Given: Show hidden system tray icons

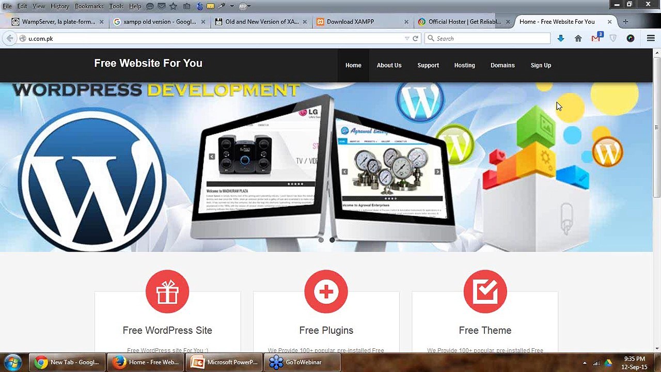Looking at the screenshot, I should (x=585, y=363).
